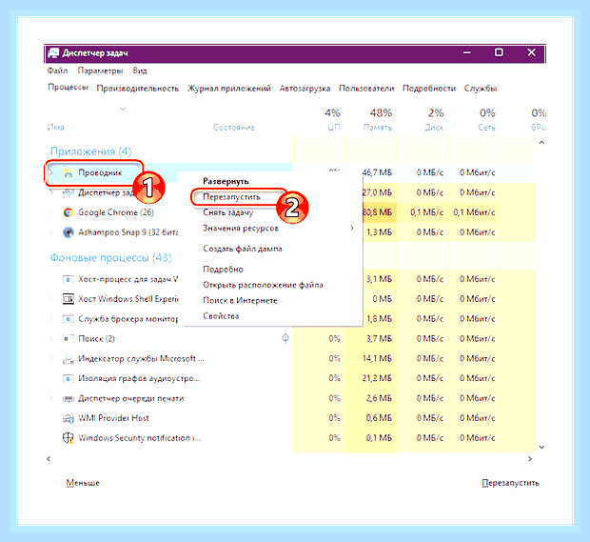590x542 pixels.
Task: Choose Создать файл дампа menu entry
Action: click(243, 249)
